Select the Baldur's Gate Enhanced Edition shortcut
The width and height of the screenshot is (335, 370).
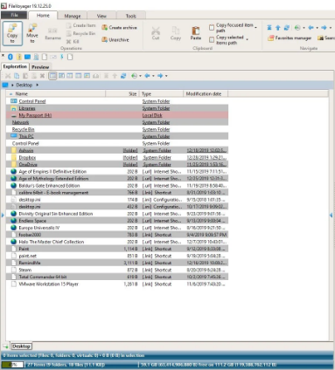(117, 186)
